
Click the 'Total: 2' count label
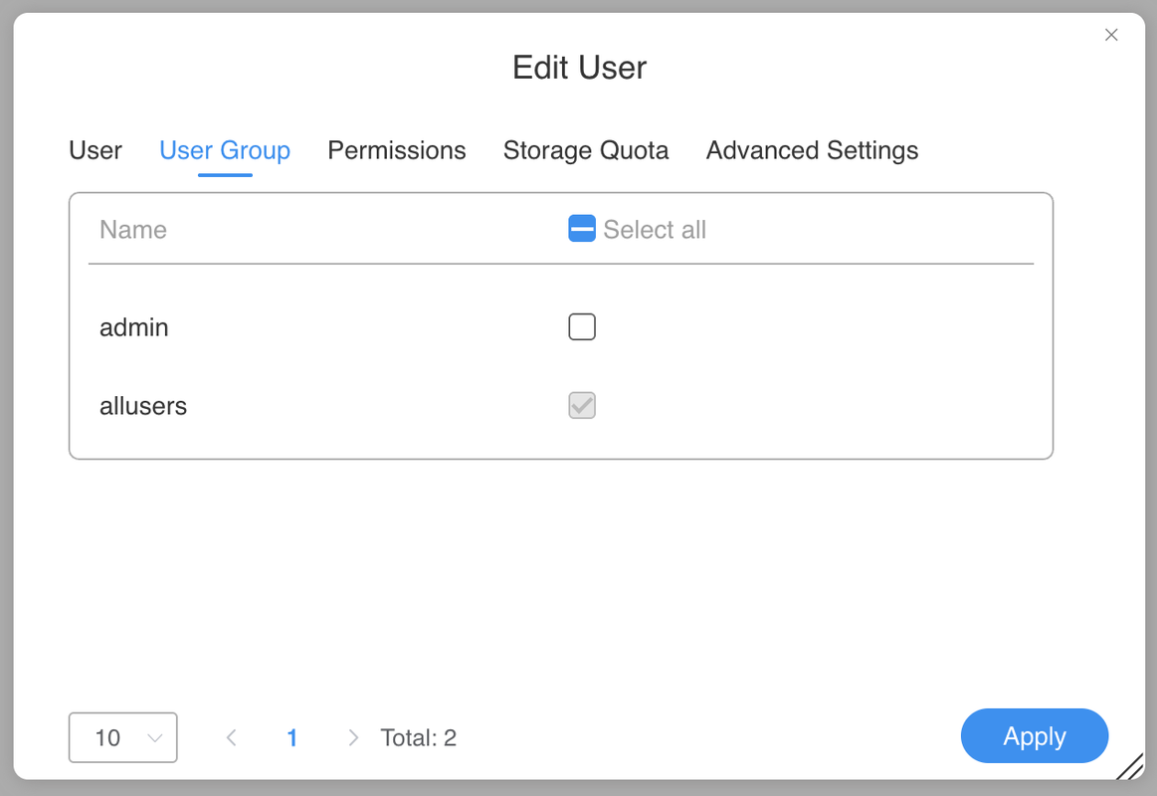(x=419, y=737)
